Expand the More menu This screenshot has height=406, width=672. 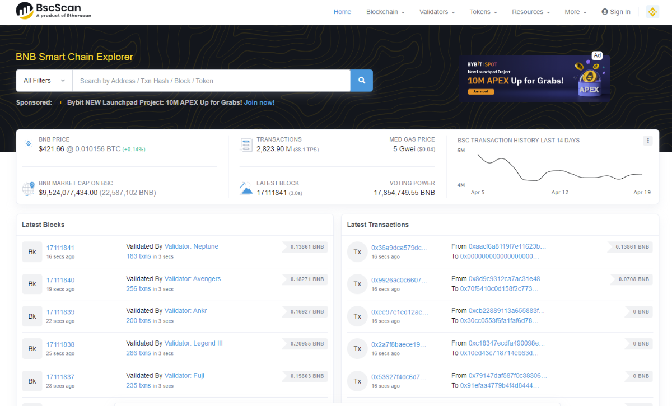point(576,12)
